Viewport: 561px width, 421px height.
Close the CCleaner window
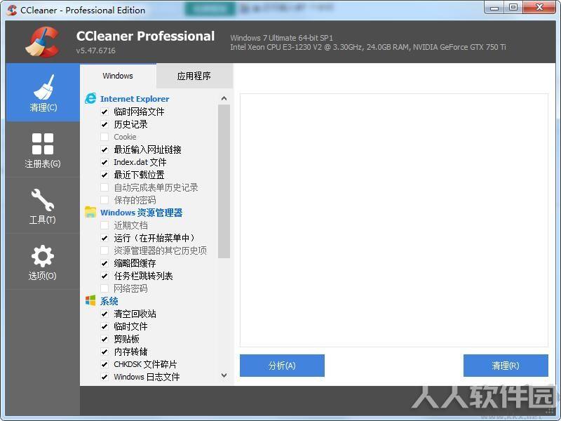tap(539, 8)
